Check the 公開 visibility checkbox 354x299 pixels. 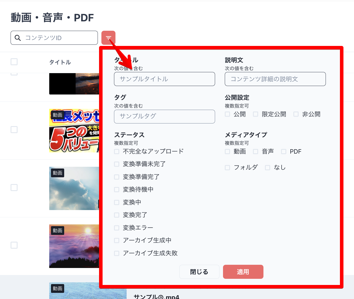(x=227, y=114)
